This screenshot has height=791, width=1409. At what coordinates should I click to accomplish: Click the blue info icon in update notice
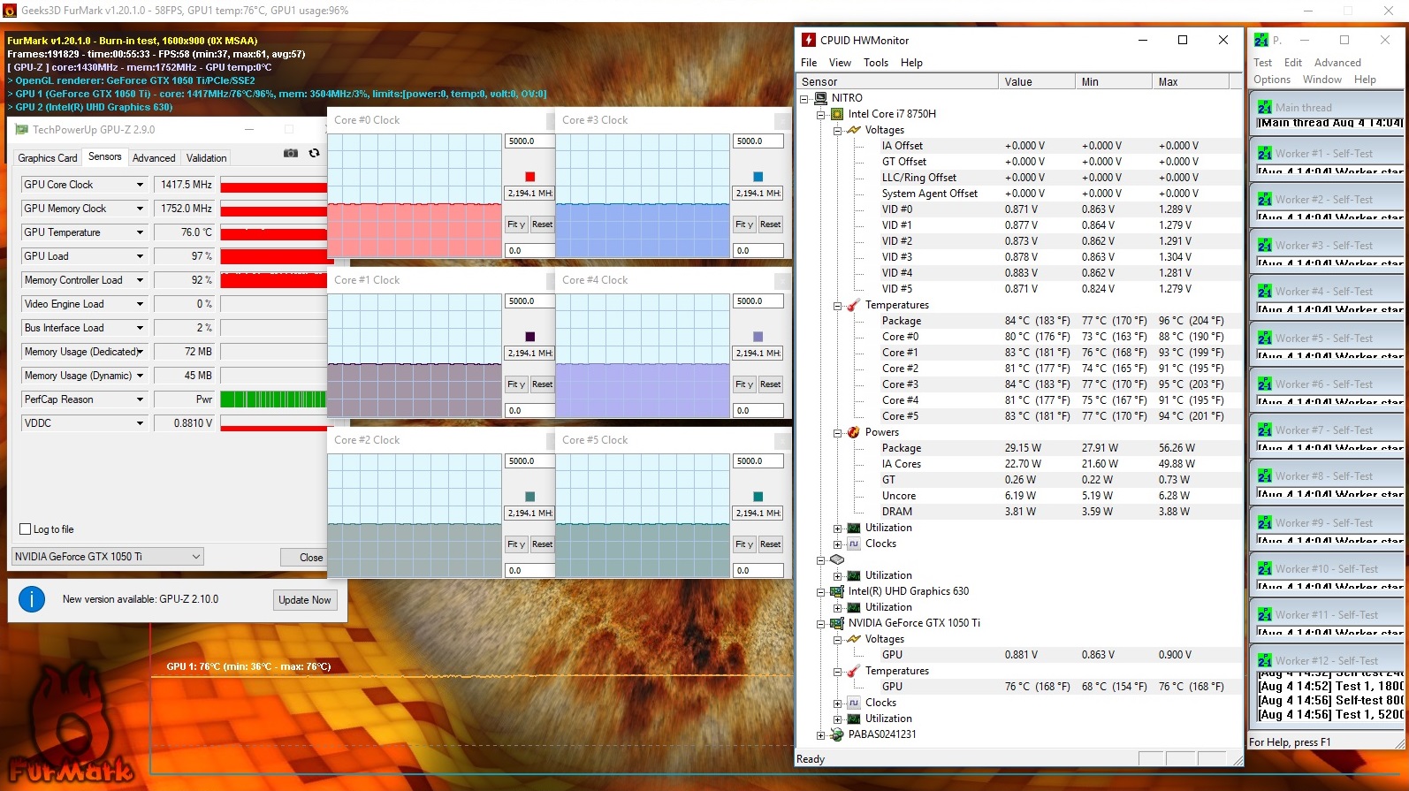tap(32, 599)
